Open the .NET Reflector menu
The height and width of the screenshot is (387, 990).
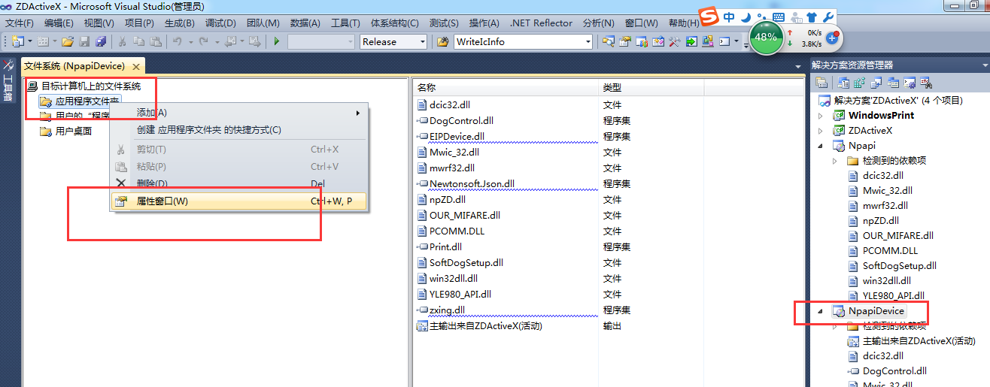point(541,23)
